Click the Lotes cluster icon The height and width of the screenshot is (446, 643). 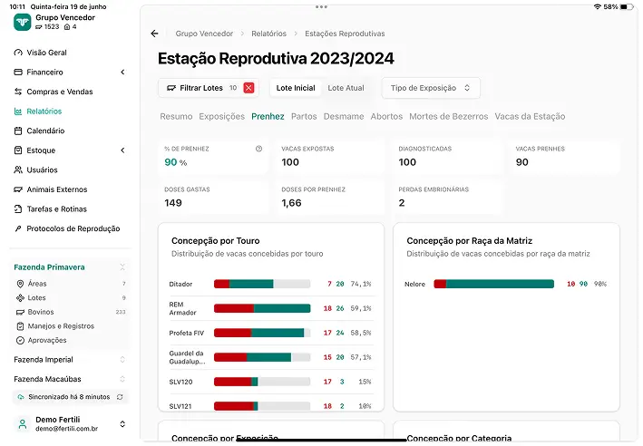tap(20, 298)
